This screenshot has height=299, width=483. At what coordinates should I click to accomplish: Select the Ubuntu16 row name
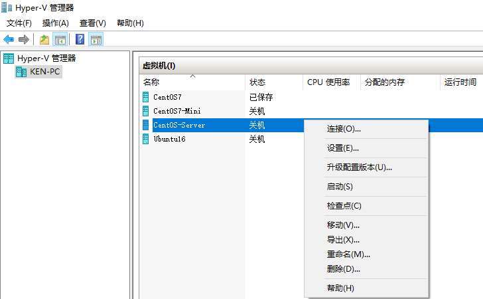point(169,139)
